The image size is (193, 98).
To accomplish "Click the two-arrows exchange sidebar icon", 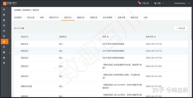I will 4,26.
